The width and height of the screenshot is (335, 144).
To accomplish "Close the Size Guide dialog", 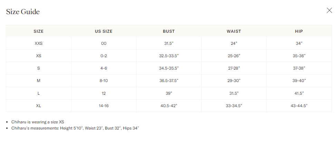I will [x=329, y=10].
